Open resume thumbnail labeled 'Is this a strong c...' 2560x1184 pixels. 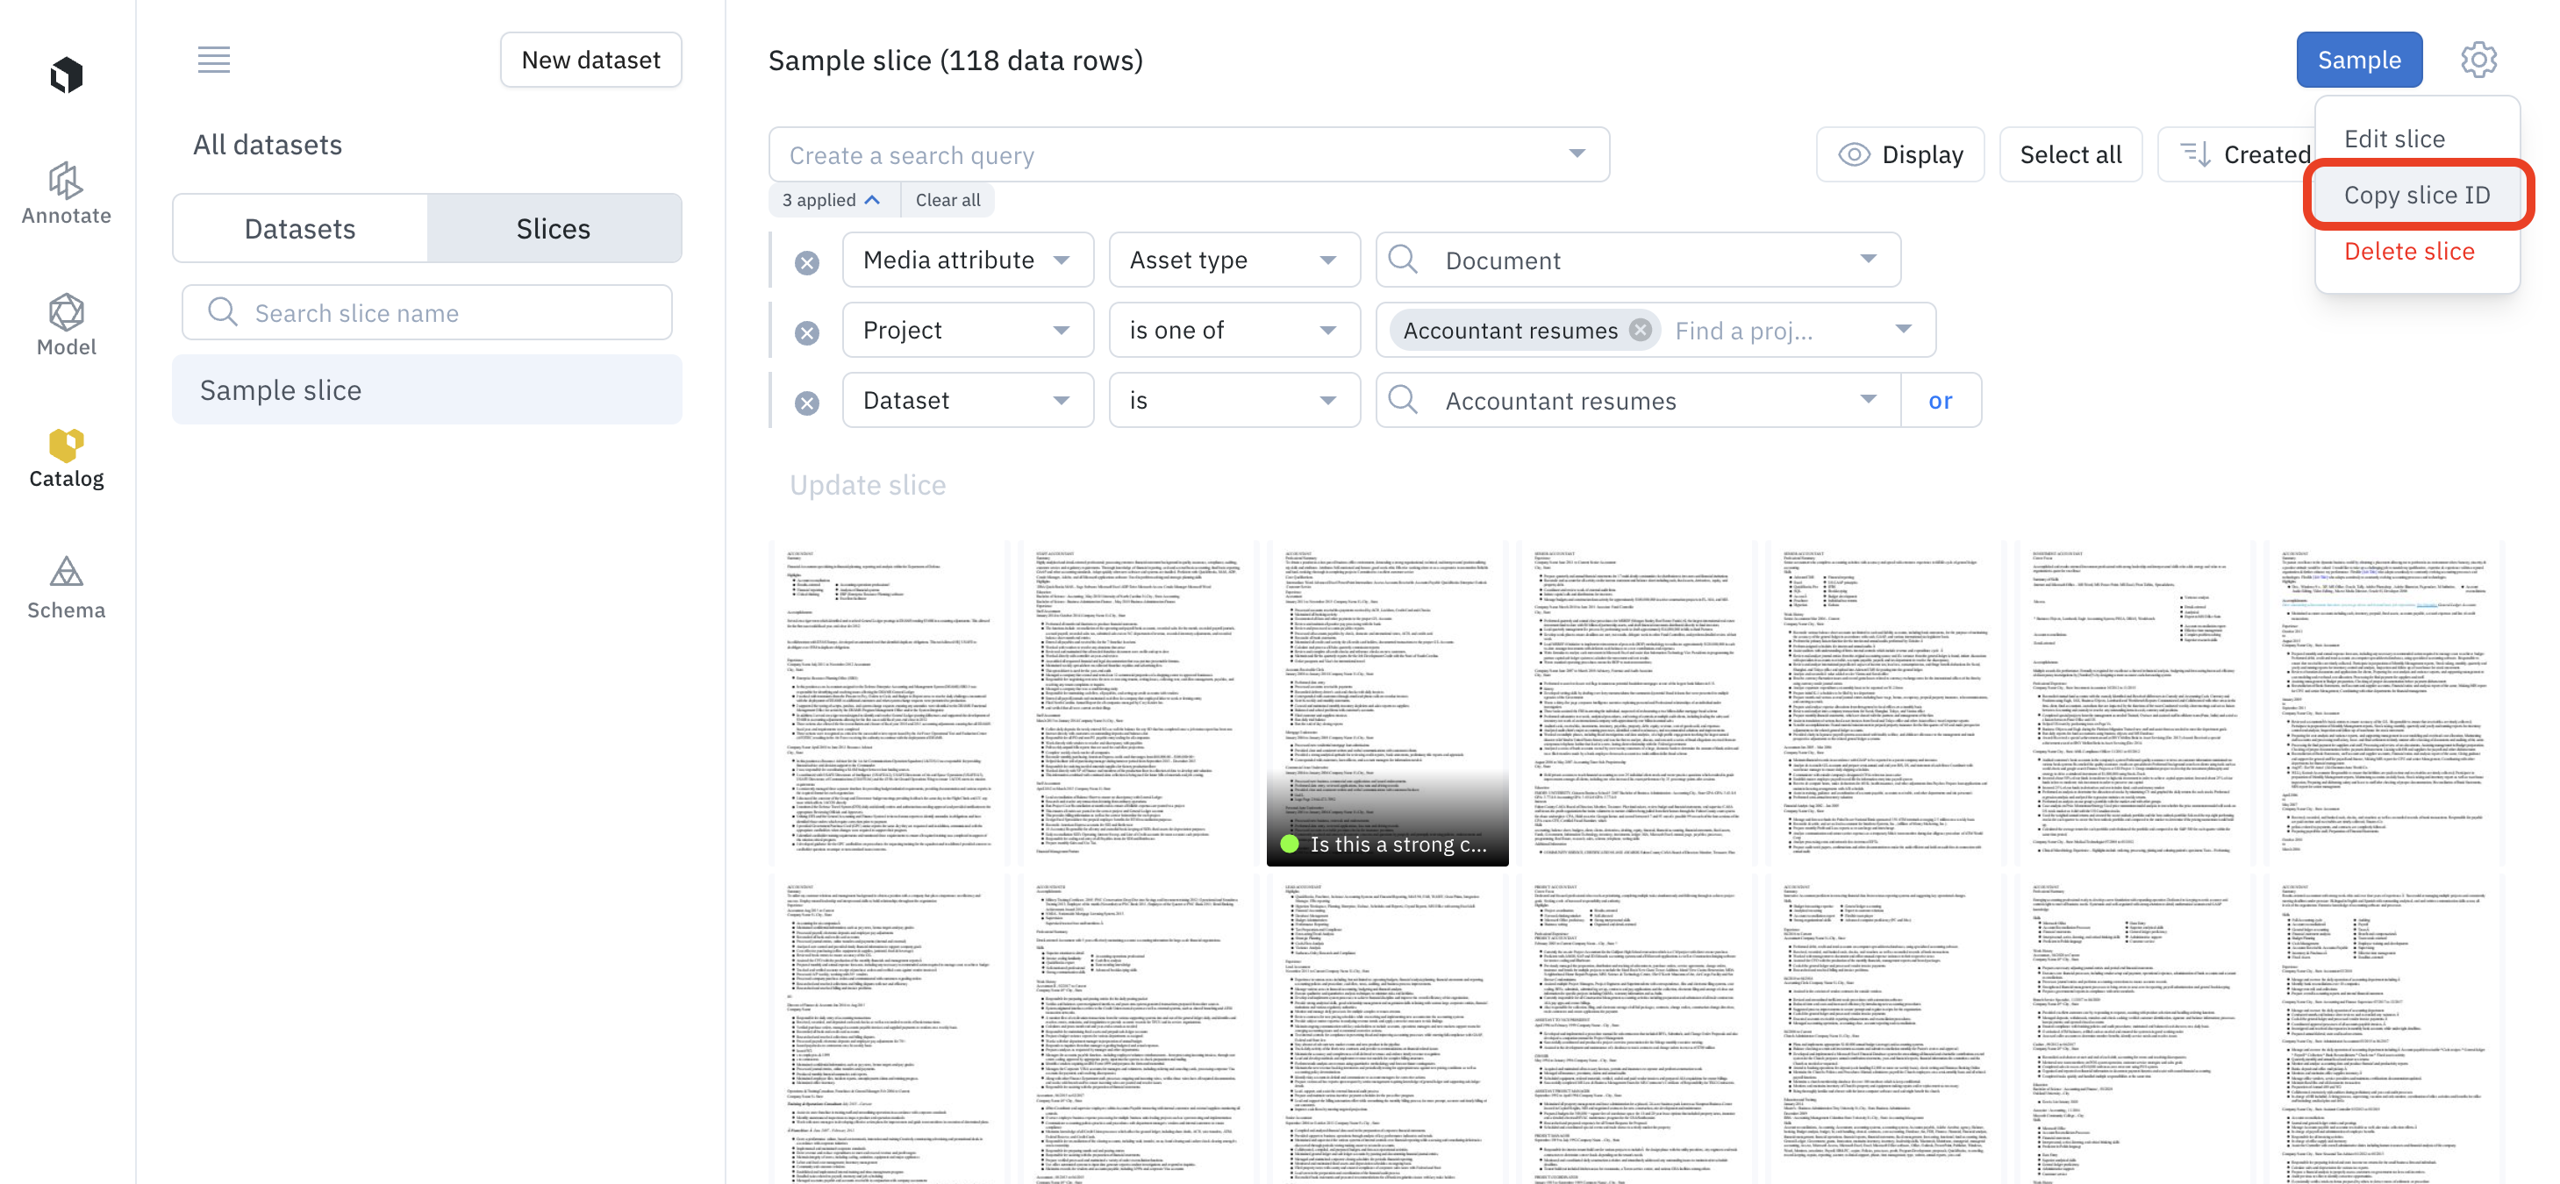1386,703
